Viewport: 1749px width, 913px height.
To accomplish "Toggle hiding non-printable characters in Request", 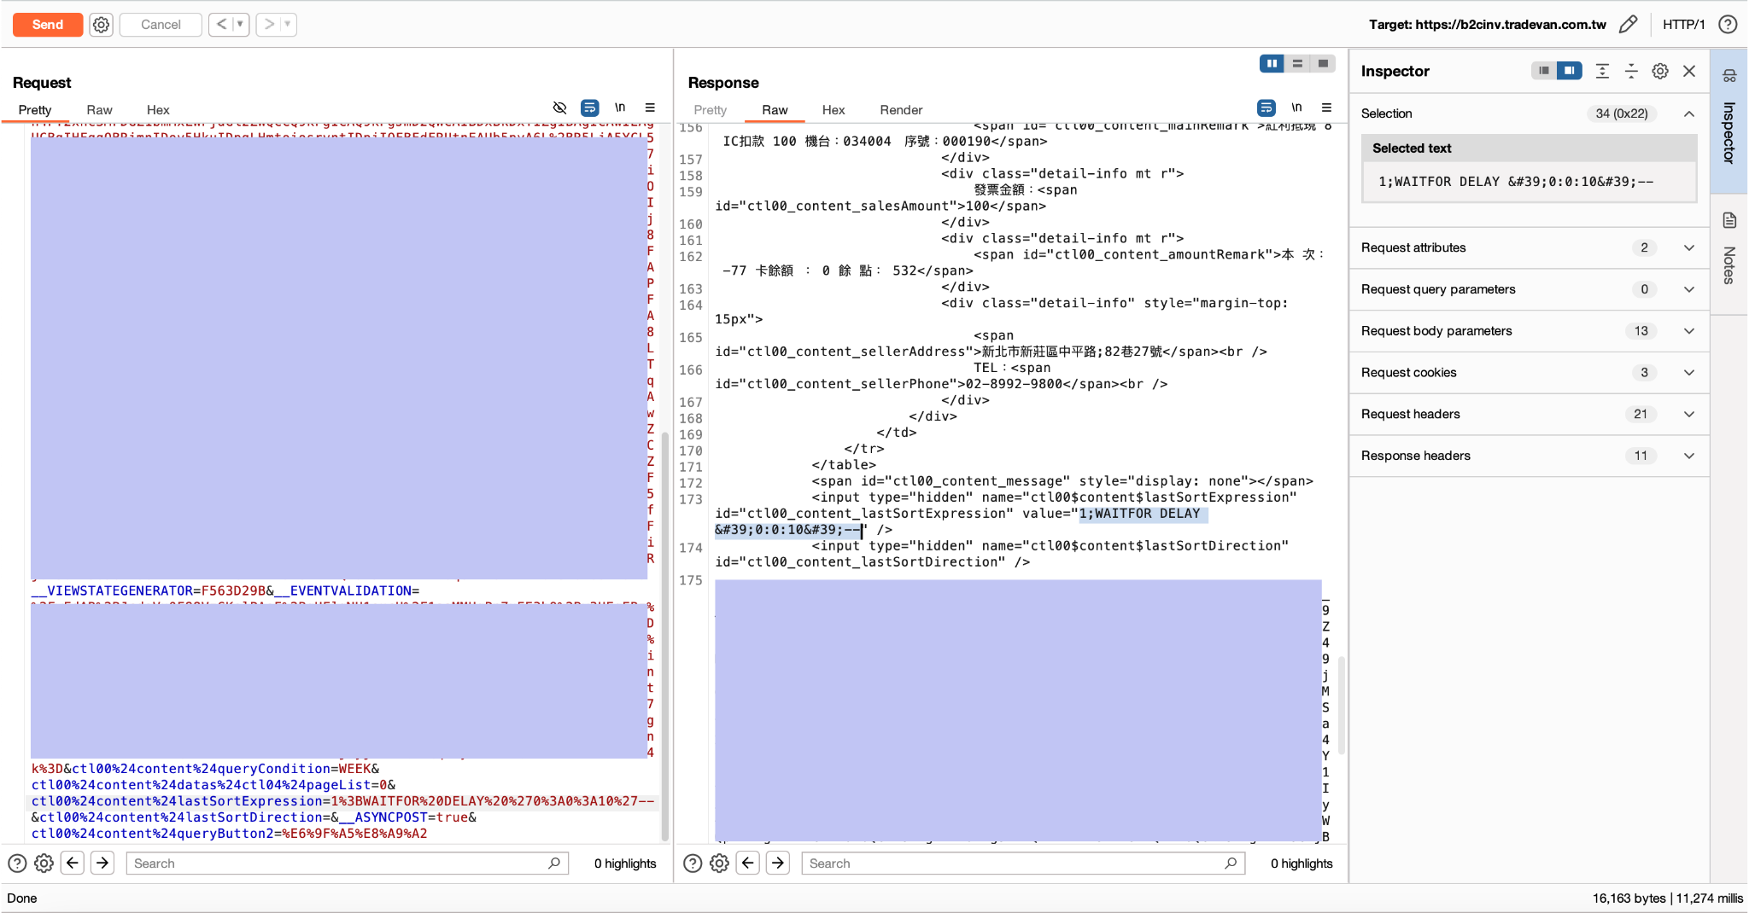I will [559, 108].
